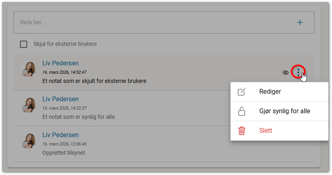Click Liv Pedersen's name on 'synlig for alle' note
Viewport: 332px width, 175px height.
tap(60, 99)
